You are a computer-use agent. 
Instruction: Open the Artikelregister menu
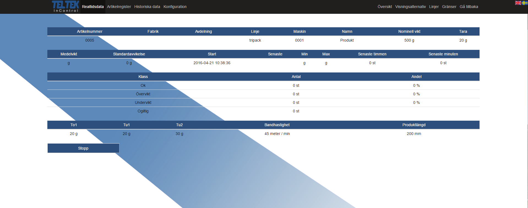pos(119,7)
